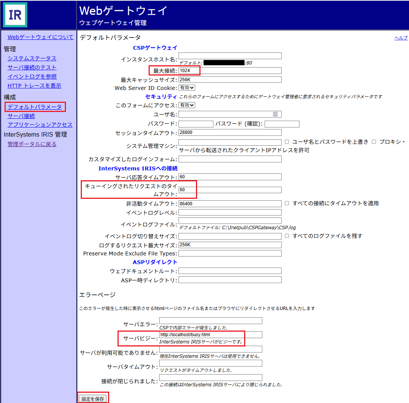The width and height of the screenshot is (409, 403).
Task: Open サーバ接続のテスト link
Action: [32, 68]
